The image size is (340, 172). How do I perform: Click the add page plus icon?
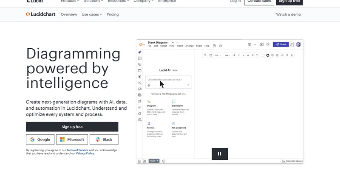[x=164, y=161]
